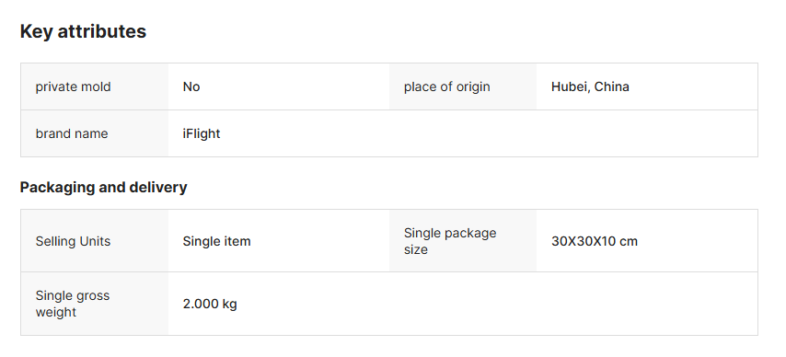Click the Hubei, China value

click(590, 86)
